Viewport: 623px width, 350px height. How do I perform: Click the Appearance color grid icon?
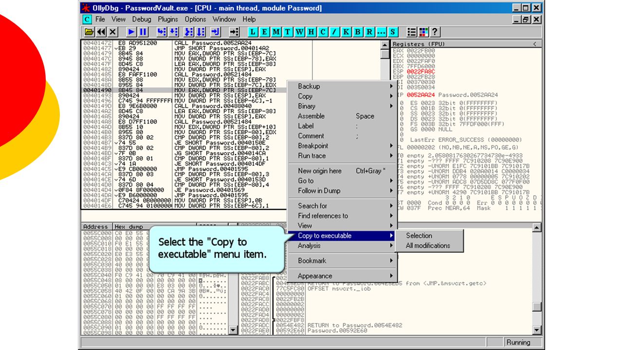[423, 32]
